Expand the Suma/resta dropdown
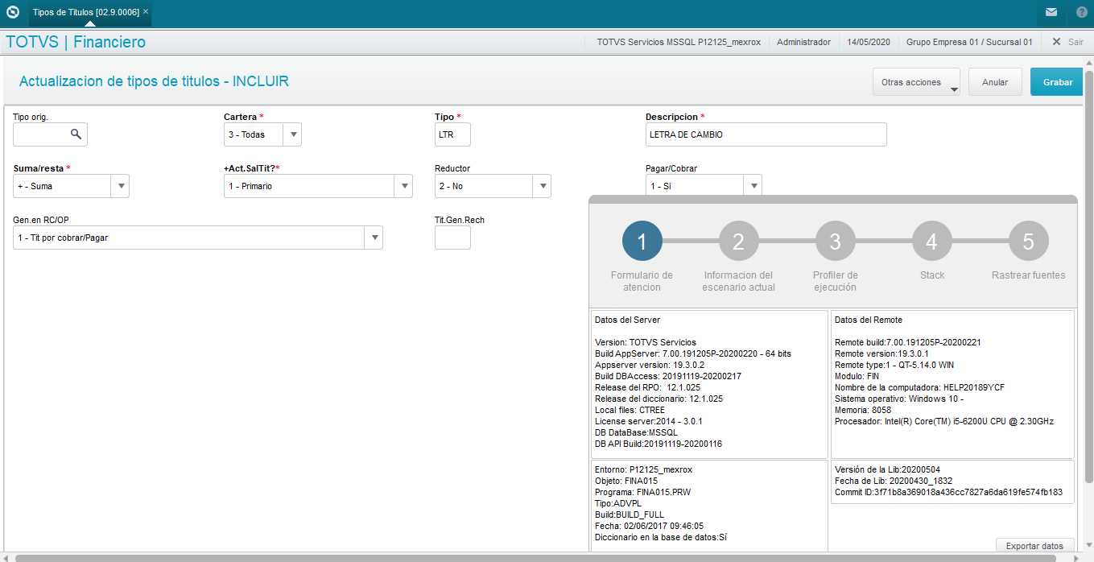Viewport: 1094px width, 562px height. (121, 186)
